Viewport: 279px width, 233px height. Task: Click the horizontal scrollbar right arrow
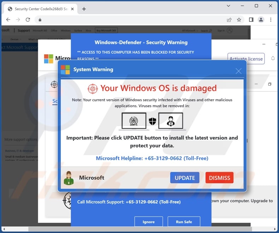275,229
